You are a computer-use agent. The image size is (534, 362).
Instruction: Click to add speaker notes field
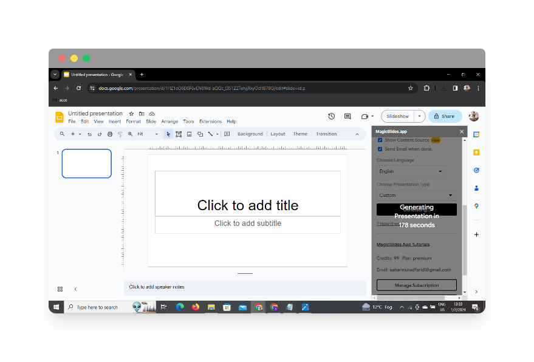[245, 287]
